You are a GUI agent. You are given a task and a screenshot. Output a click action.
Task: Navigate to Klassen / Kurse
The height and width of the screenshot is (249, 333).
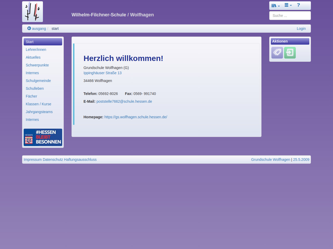[39, 104]
